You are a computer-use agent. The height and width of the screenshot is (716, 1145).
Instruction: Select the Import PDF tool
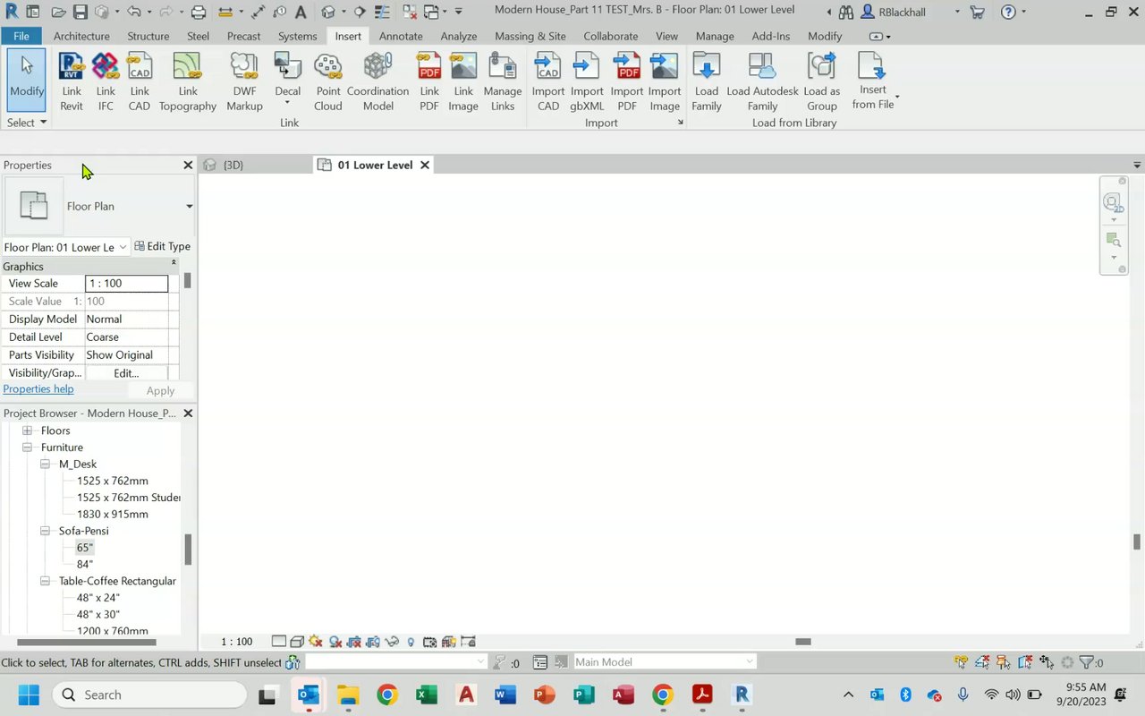point(627,81)
